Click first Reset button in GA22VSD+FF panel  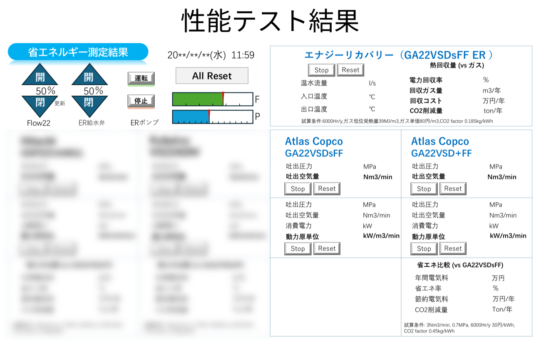click(x=453, y=188)
